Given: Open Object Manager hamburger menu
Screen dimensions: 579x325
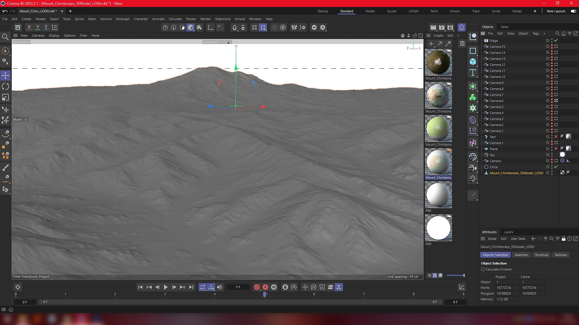Looking at the screenshot, I should click(483, 33).
